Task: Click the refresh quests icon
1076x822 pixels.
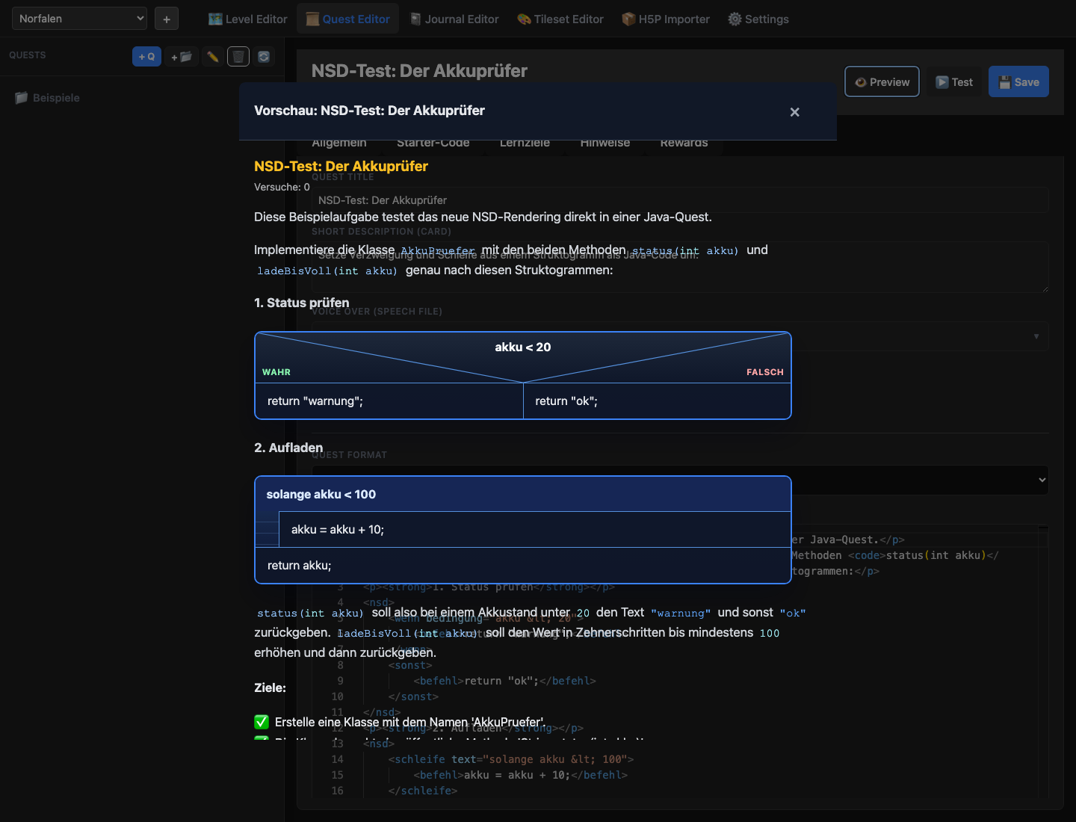Action: click(264, 57)
